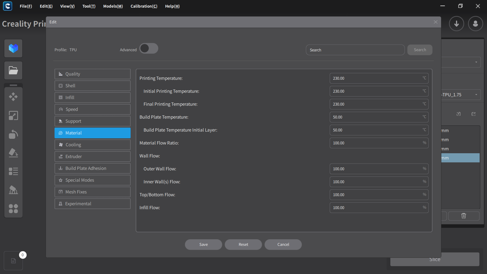
Task: Open the four-dots arrange tool
Action: coord(13,209)
